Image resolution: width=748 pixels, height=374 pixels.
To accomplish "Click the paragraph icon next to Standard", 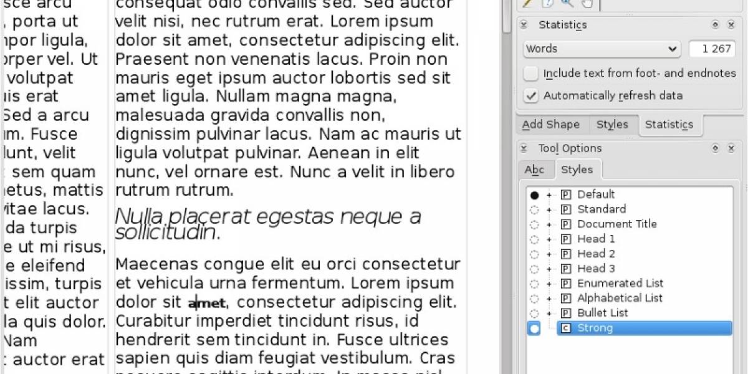I will point(566,209).
